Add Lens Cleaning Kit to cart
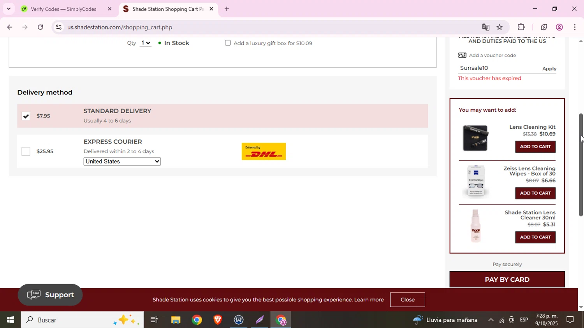 (x=535, y=147)
